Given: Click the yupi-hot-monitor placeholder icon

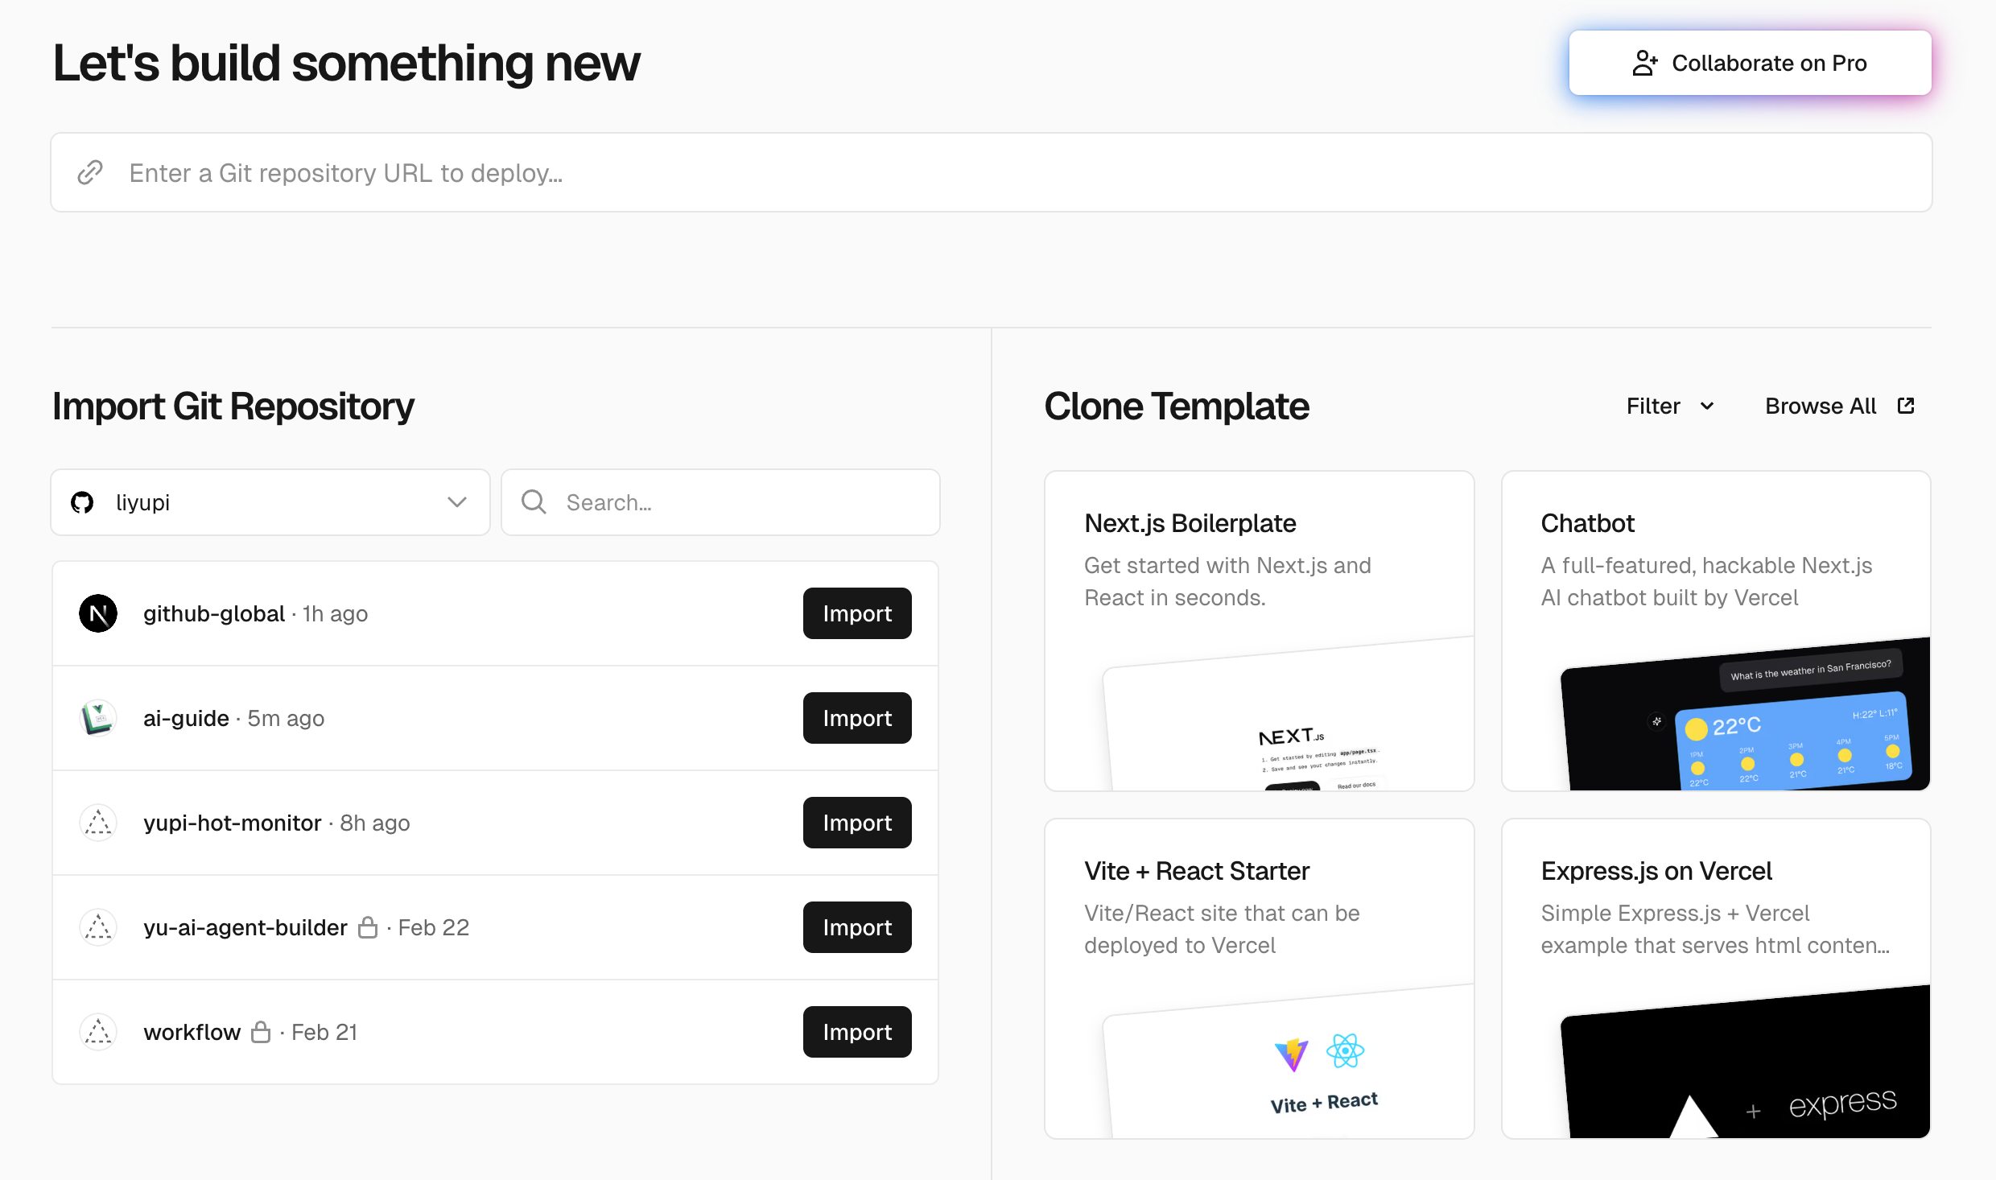Looking at the screenshot, I should [x=98, y=823].
